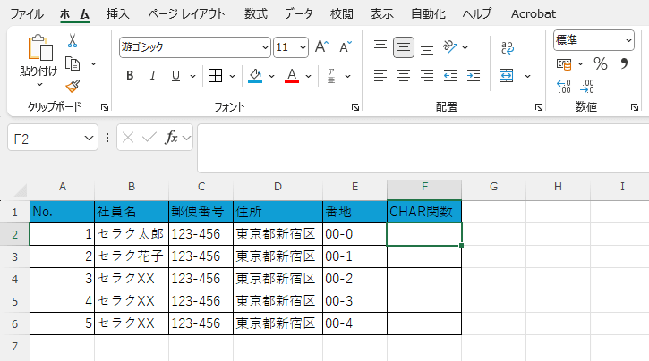
Task: Switch to the 挿入 tab
Action: coord(117,13)
